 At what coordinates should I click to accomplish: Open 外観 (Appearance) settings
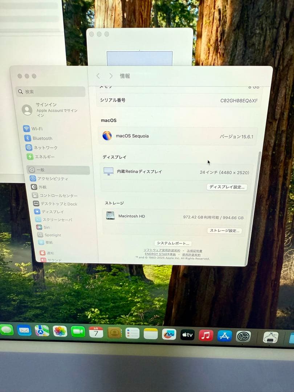coord(39,187)
